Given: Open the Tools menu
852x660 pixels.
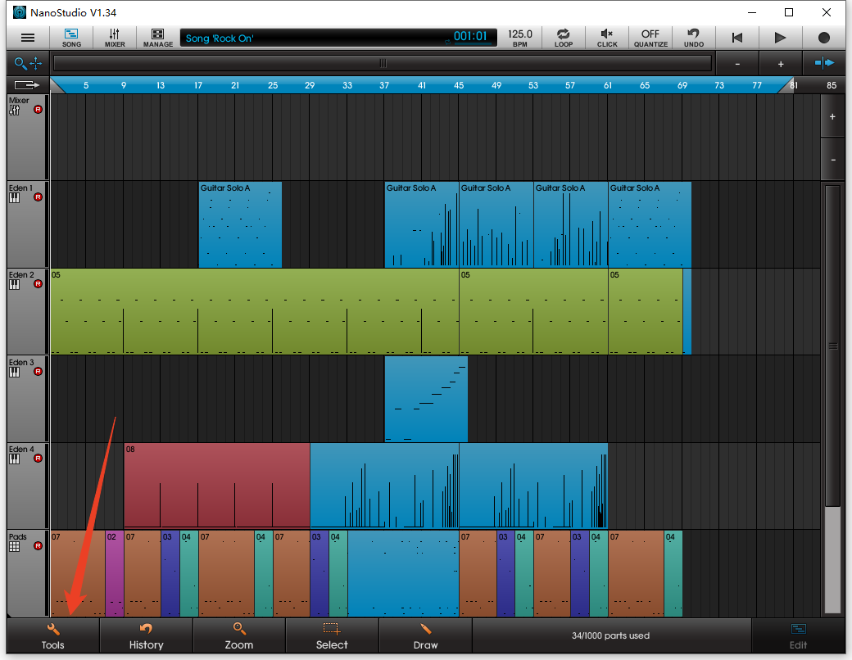Looking at the screenshot, I should click(53, 635).
